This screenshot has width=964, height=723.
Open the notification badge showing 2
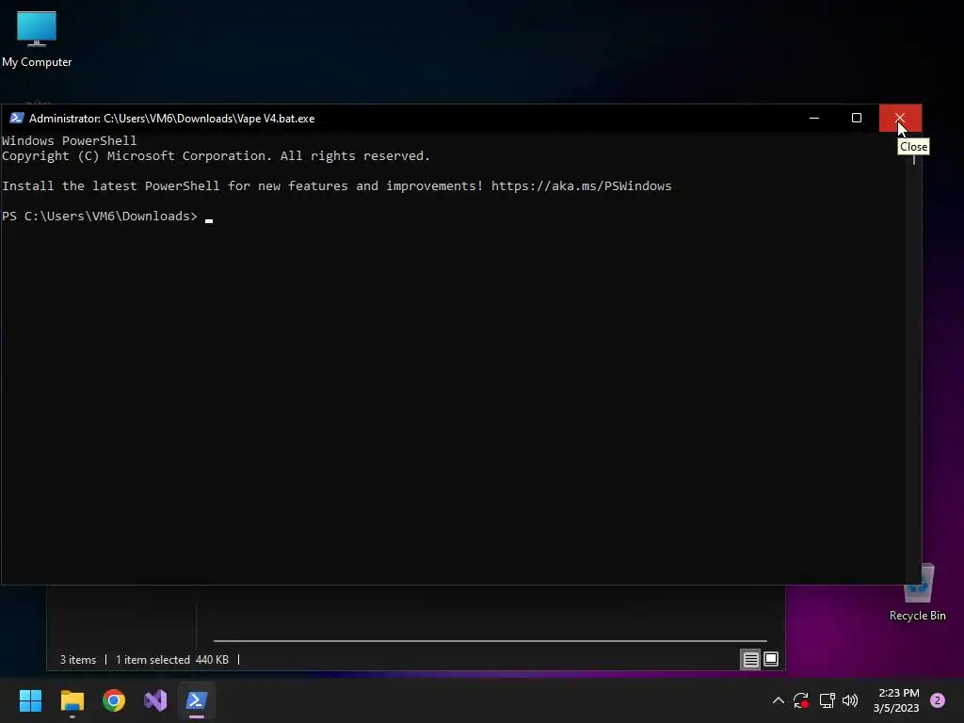[938, 700]
